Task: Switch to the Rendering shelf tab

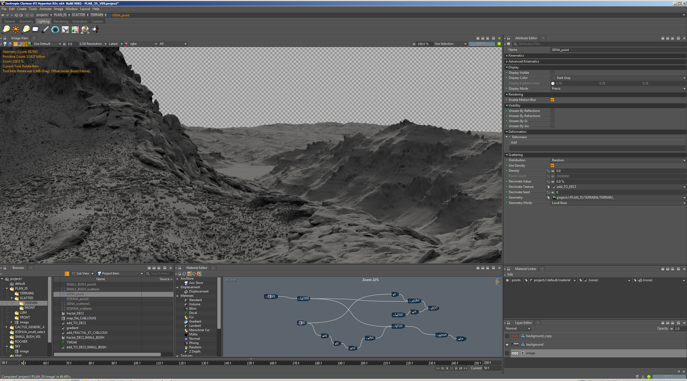Action: click(x=61, y=21)
